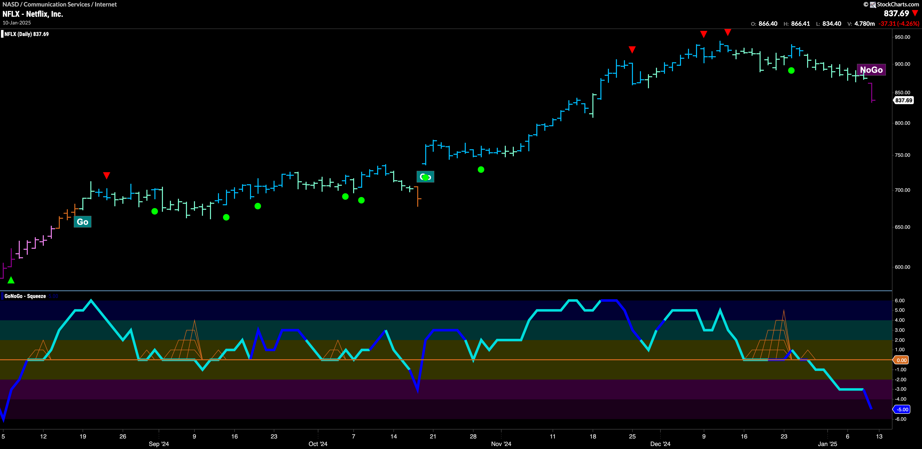
Task: Click the 800.00 price axis label
Action: (902, 123)
